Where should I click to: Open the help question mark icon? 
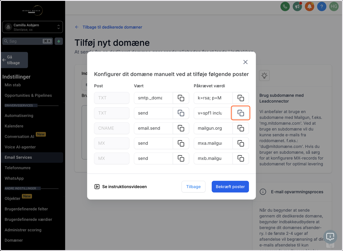click(x=322, y=6)
